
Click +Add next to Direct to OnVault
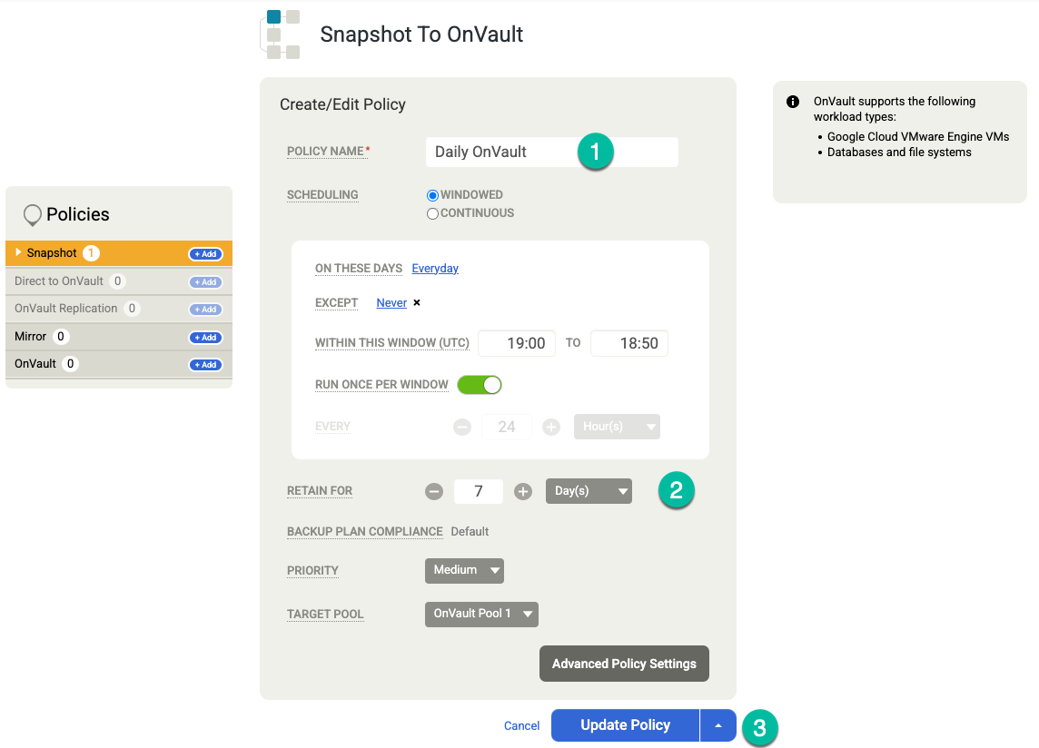point(205,281)
